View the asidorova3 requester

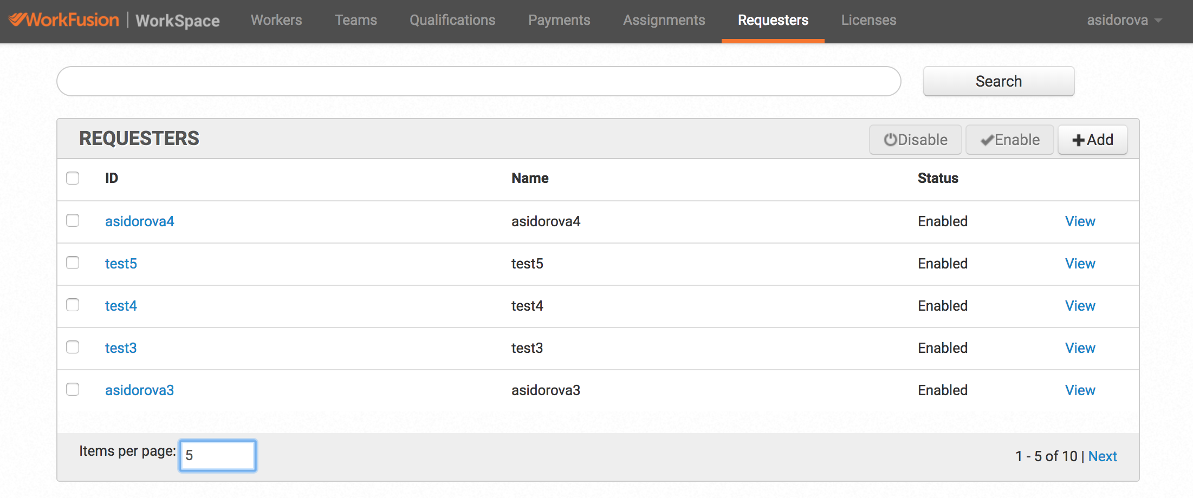tap(1080, 390)
